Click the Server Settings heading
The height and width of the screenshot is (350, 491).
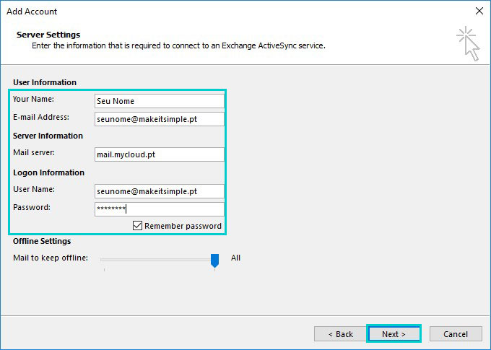[48, 35]
